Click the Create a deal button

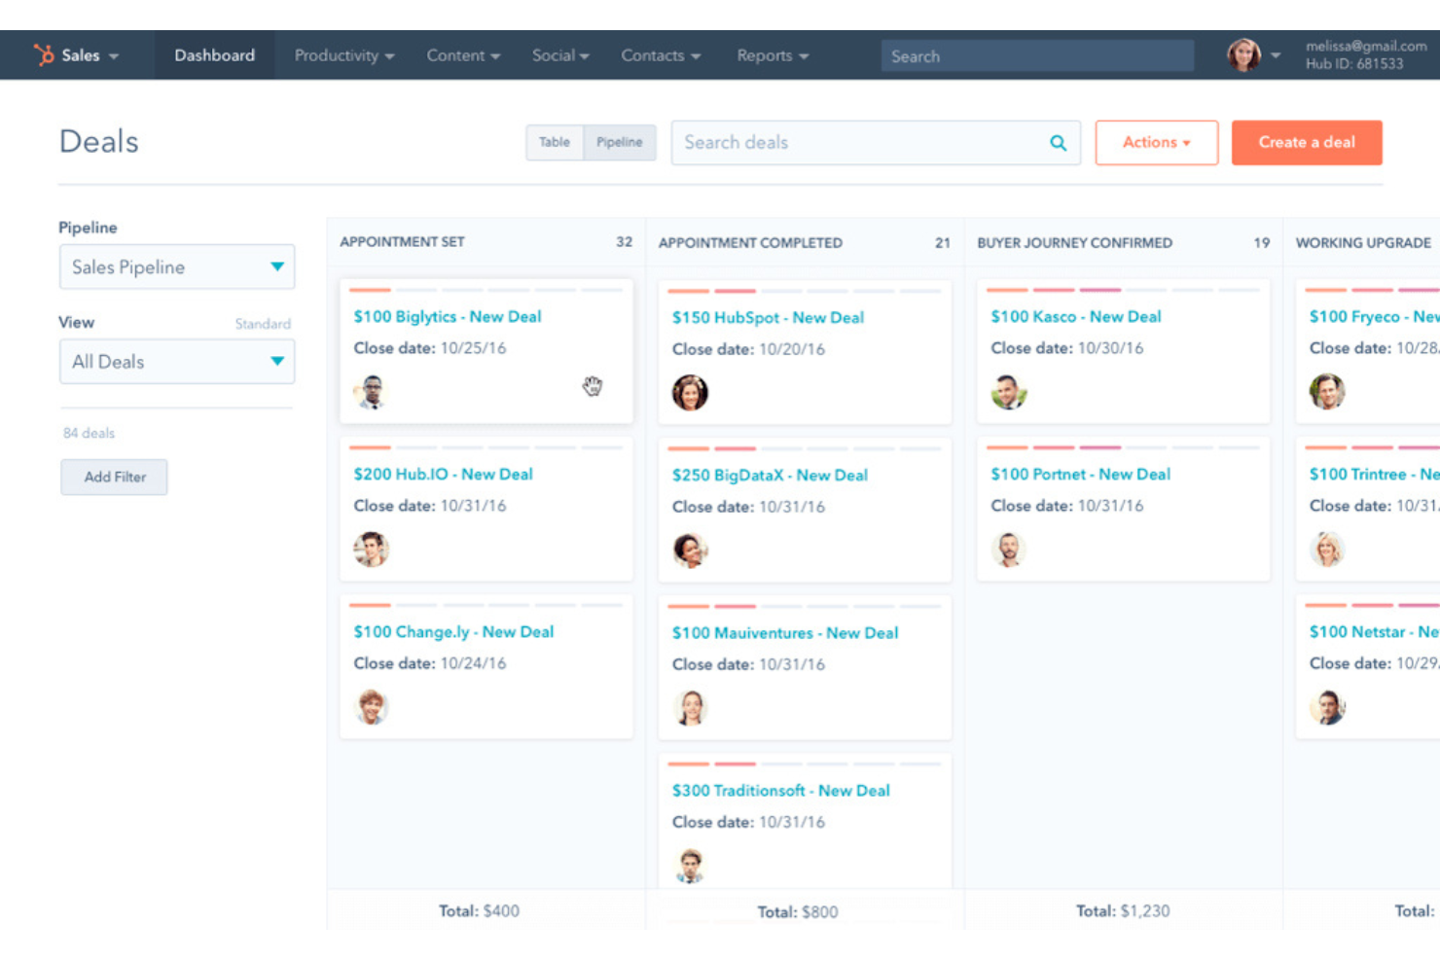(x=1307, y=142)
